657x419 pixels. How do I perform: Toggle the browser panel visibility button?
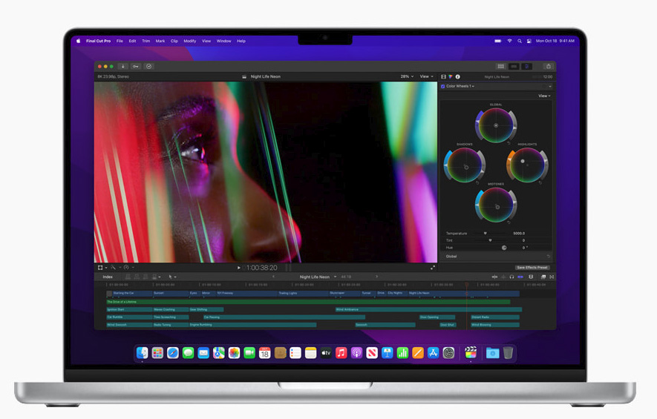click(x=501, y=66)
